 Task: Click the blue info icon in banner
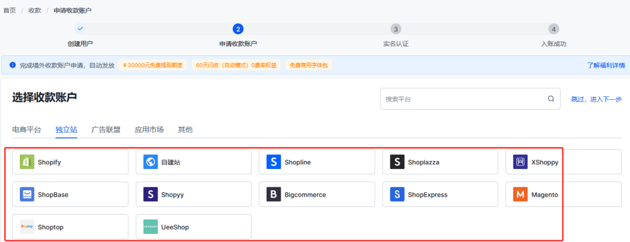(x=12, y=65)
